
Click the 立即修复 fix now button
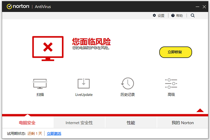pos(175,52)
